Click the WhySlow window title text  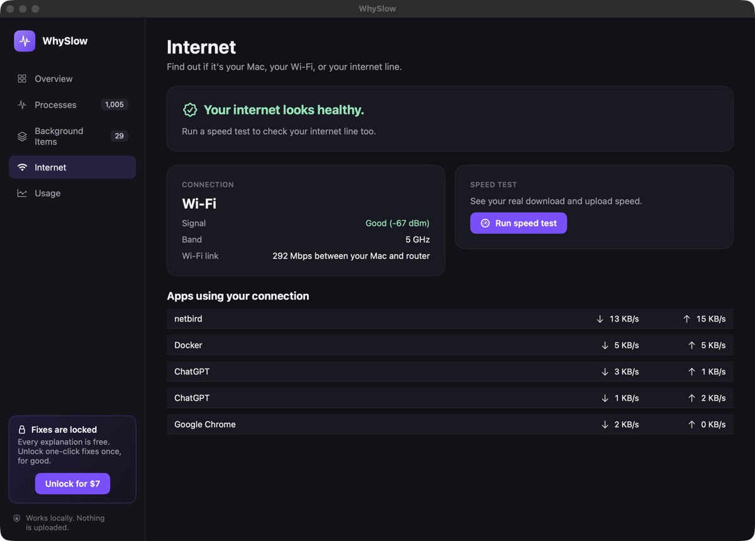point(377,9)
